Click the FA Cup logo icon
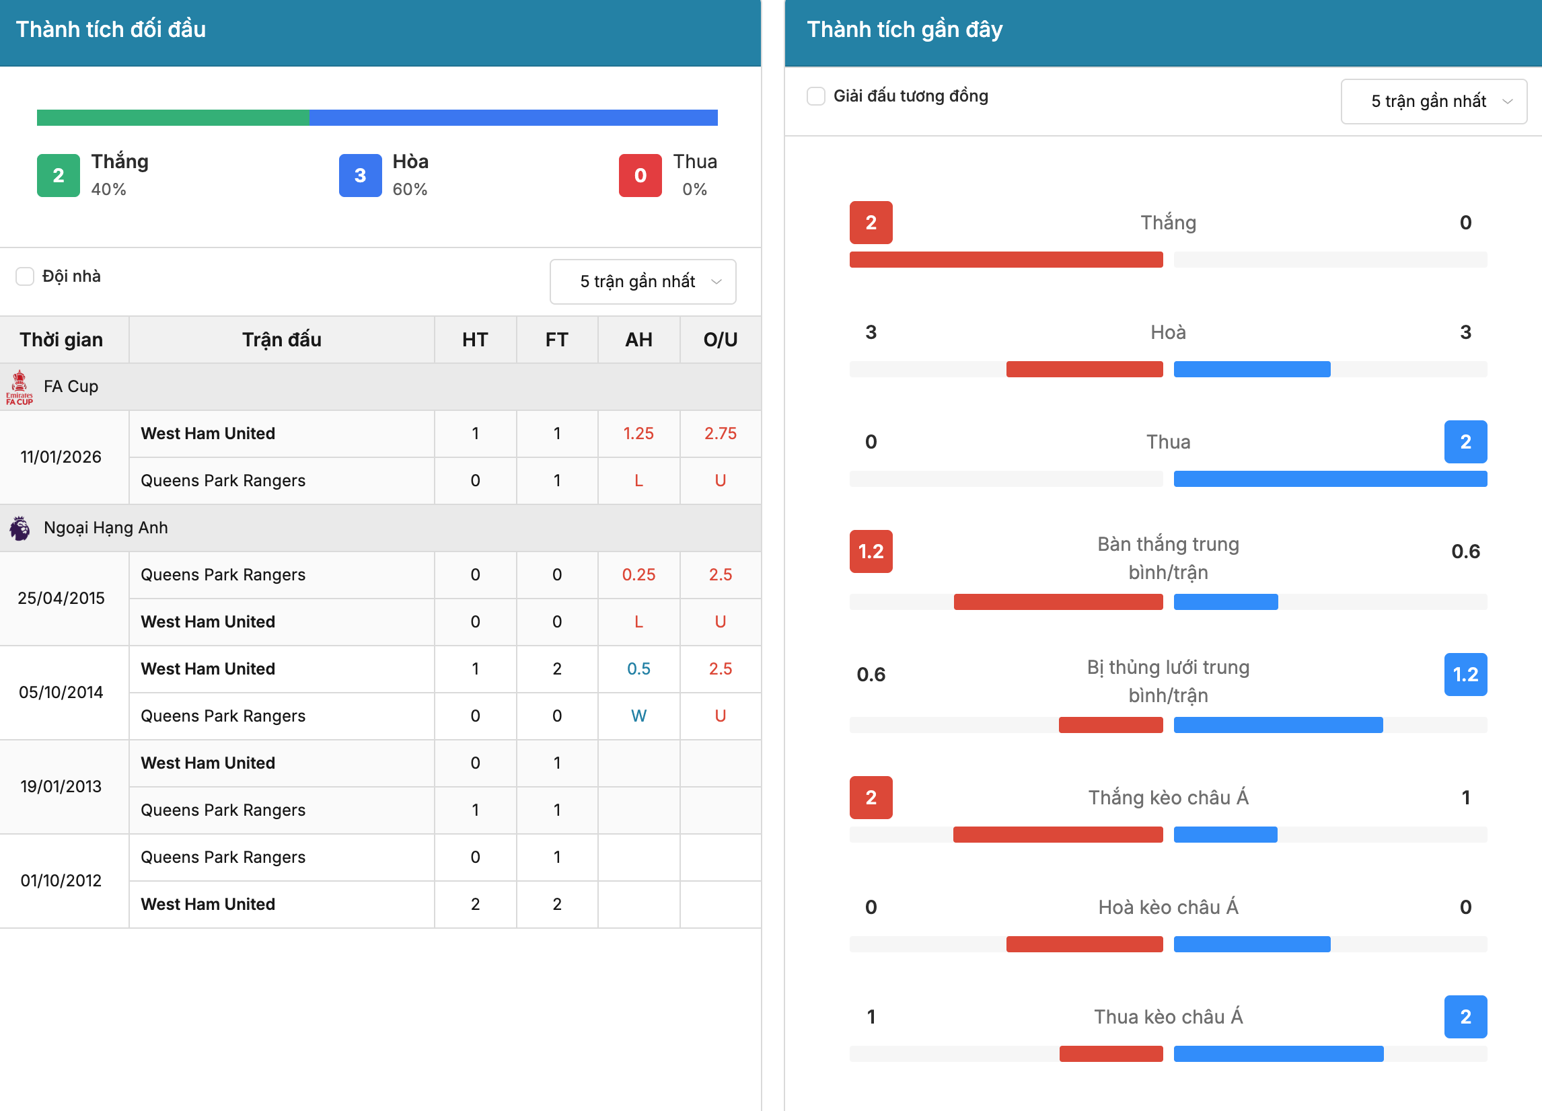 (x=20, y=387)
